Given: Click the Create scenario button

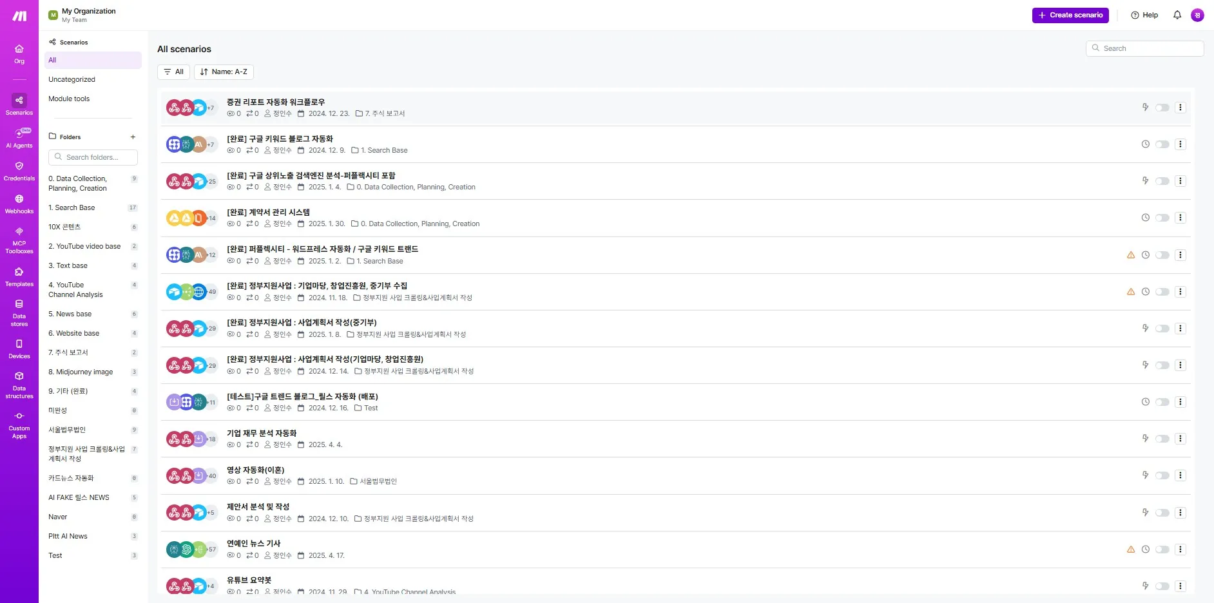Looking at the screenshot, I should tap(1070, 15).
